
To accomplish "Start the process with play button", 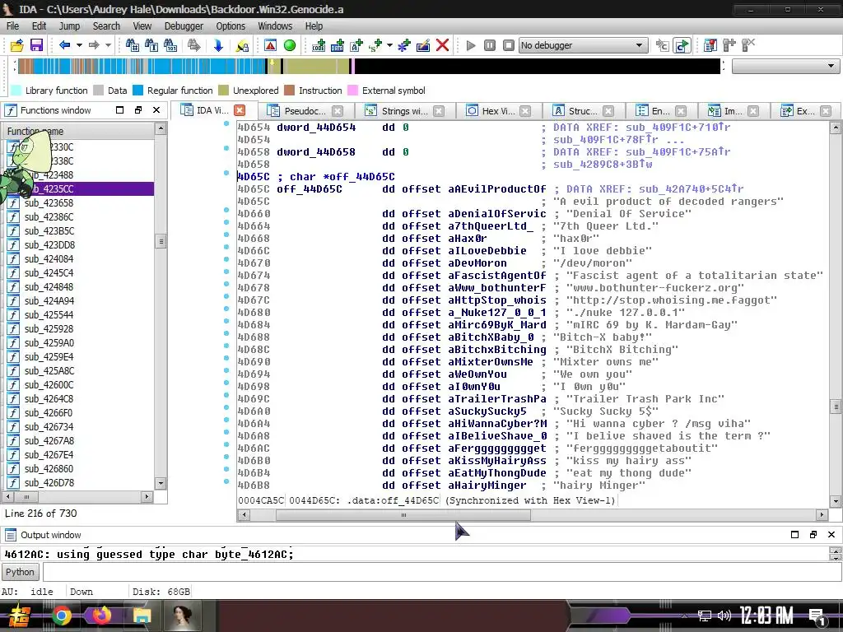I will [471, 46].
